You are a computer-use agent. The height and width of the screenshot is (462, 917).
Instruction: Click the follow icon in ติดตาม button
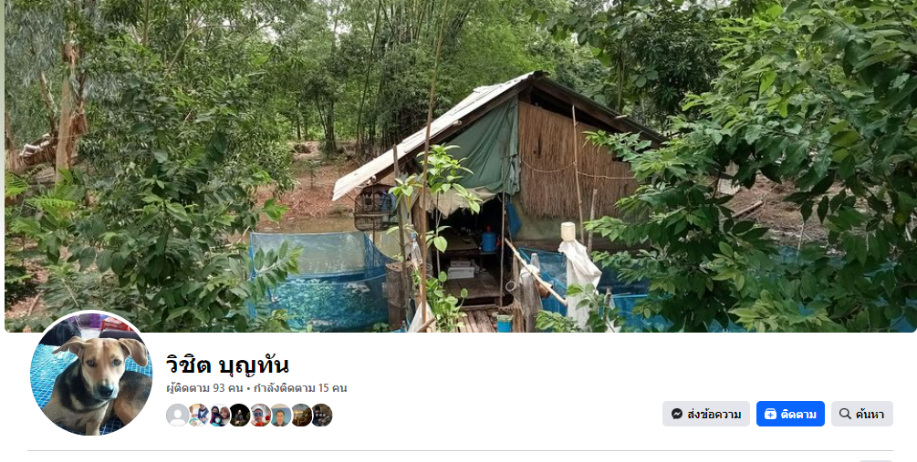click(x=770, y=414)
